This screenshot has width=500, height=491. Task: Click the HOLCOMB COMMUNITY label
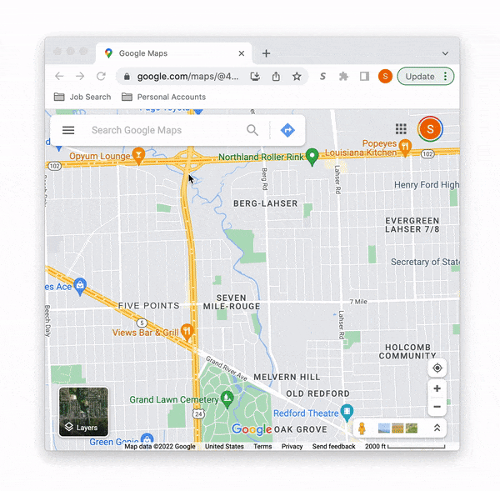click(407, 352)
